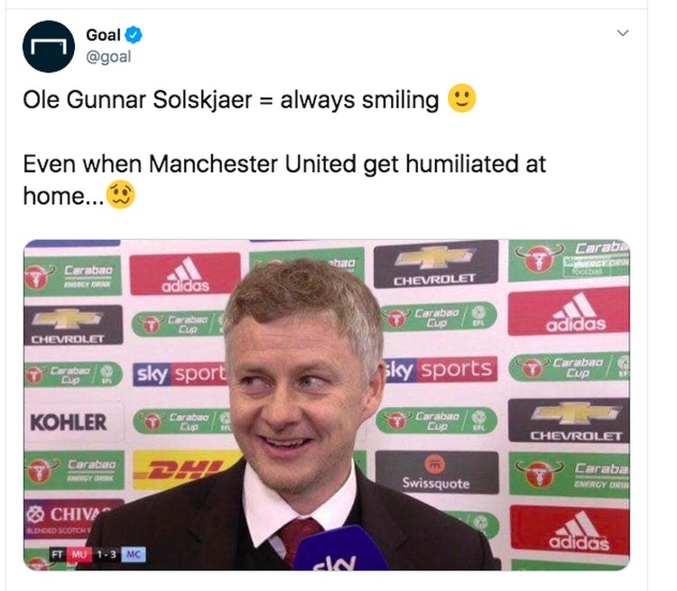
Task: Open the interview photo in the tweet
Action: coord(327,405)
